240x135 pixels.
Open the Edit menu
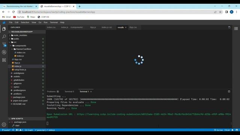point(16,22)
